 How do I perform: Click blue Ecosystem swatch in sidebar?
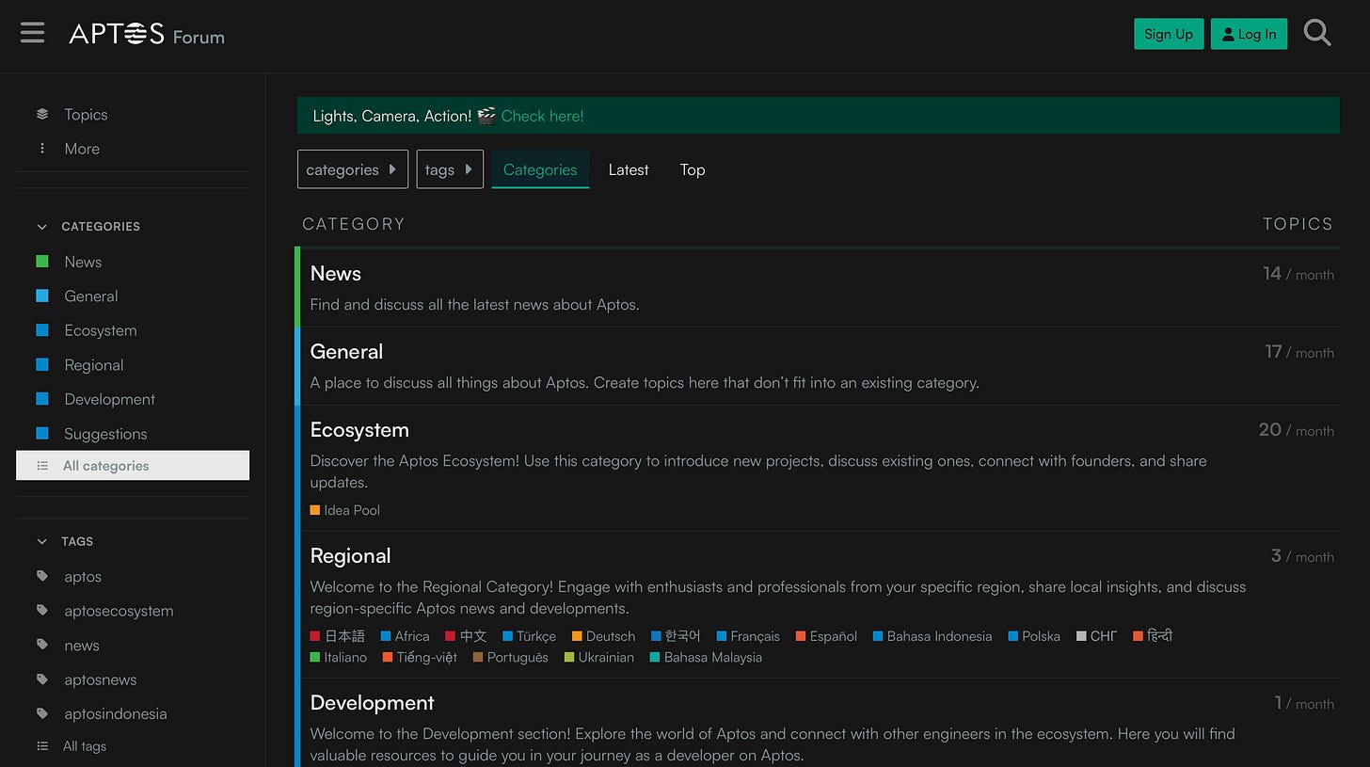pyautogui.click(x=42, y=330)
